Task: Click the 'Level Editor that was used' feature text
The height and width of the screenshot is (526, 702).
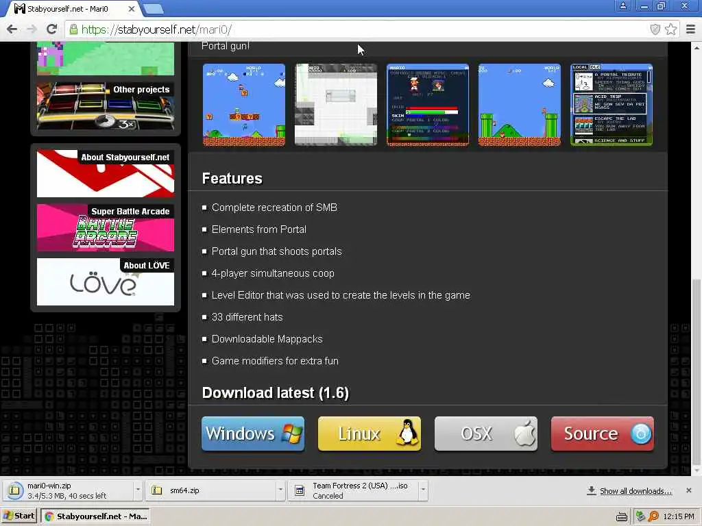Action: [x=341, y=295]
